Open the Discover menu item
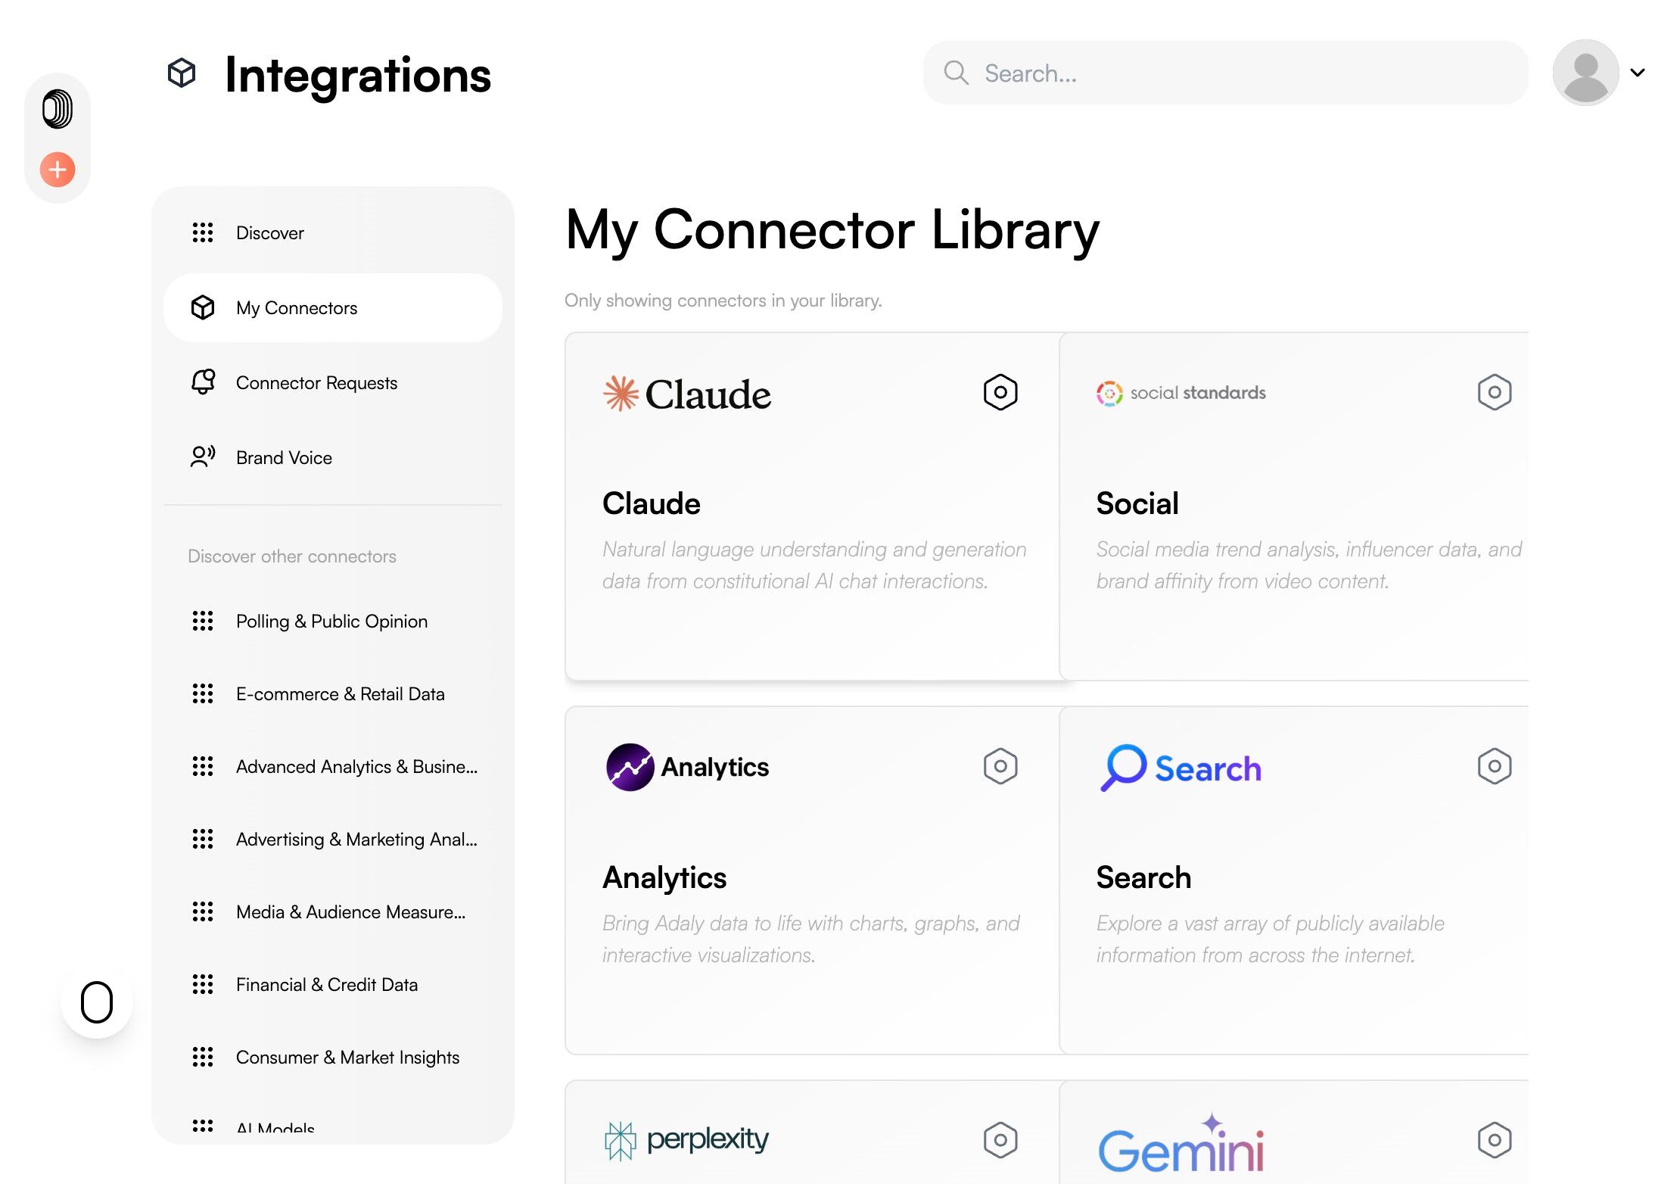 pos(269,233)
